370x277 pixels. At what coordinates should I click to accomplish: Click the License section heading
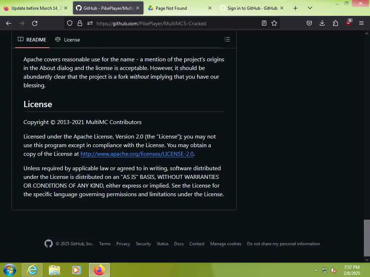pyautogui.click(x=38, y=104)
